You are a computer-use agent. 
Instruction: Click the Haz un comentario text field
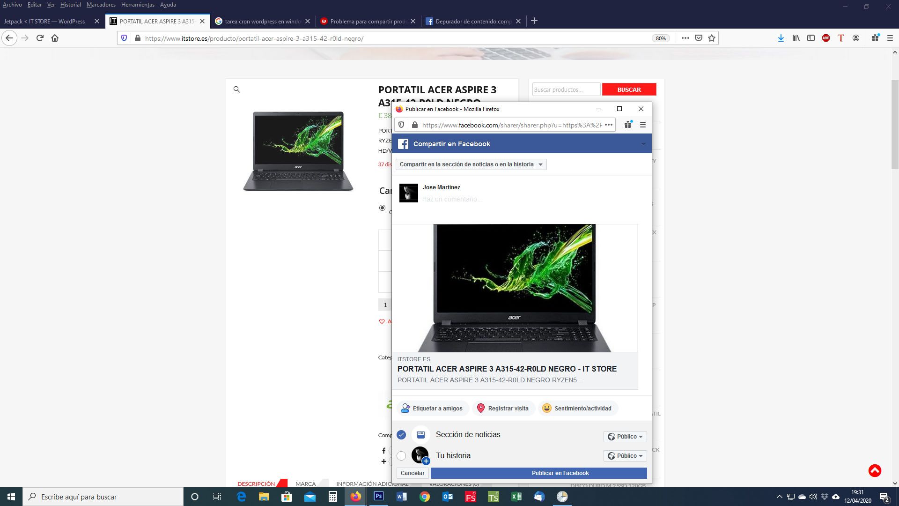pos(452,199)
